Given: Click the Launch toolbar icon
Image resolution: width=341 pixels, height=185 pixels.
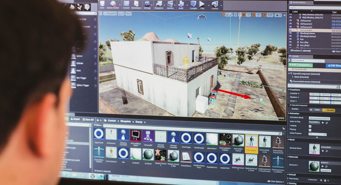Looking at the screenshot, I should point(215,5).
